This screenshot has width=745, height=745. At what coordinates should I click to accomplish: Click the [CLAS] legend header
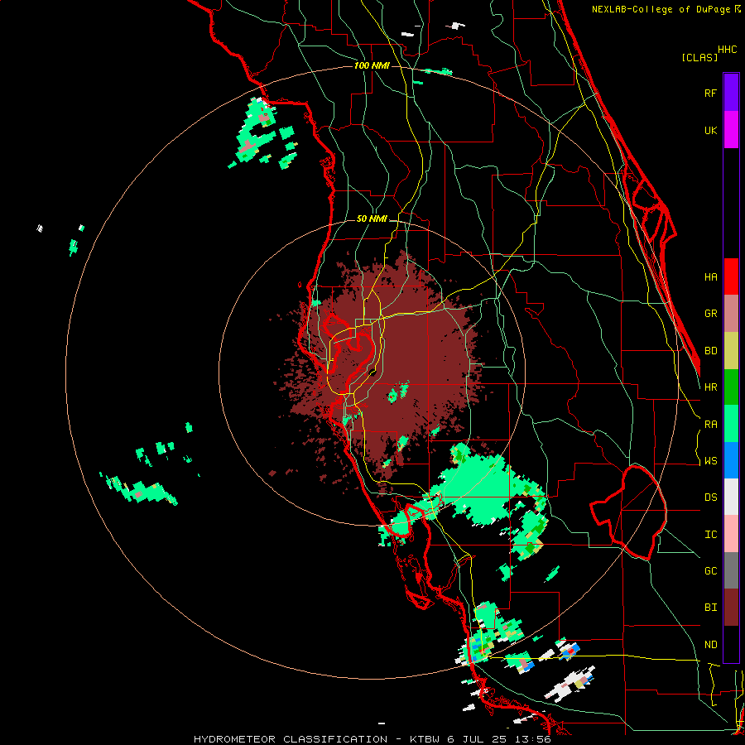(699, 58)
